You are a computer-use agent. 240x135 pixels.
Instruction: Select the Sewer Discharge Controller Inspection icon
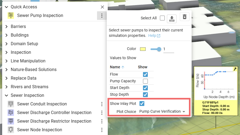point(11,113)
